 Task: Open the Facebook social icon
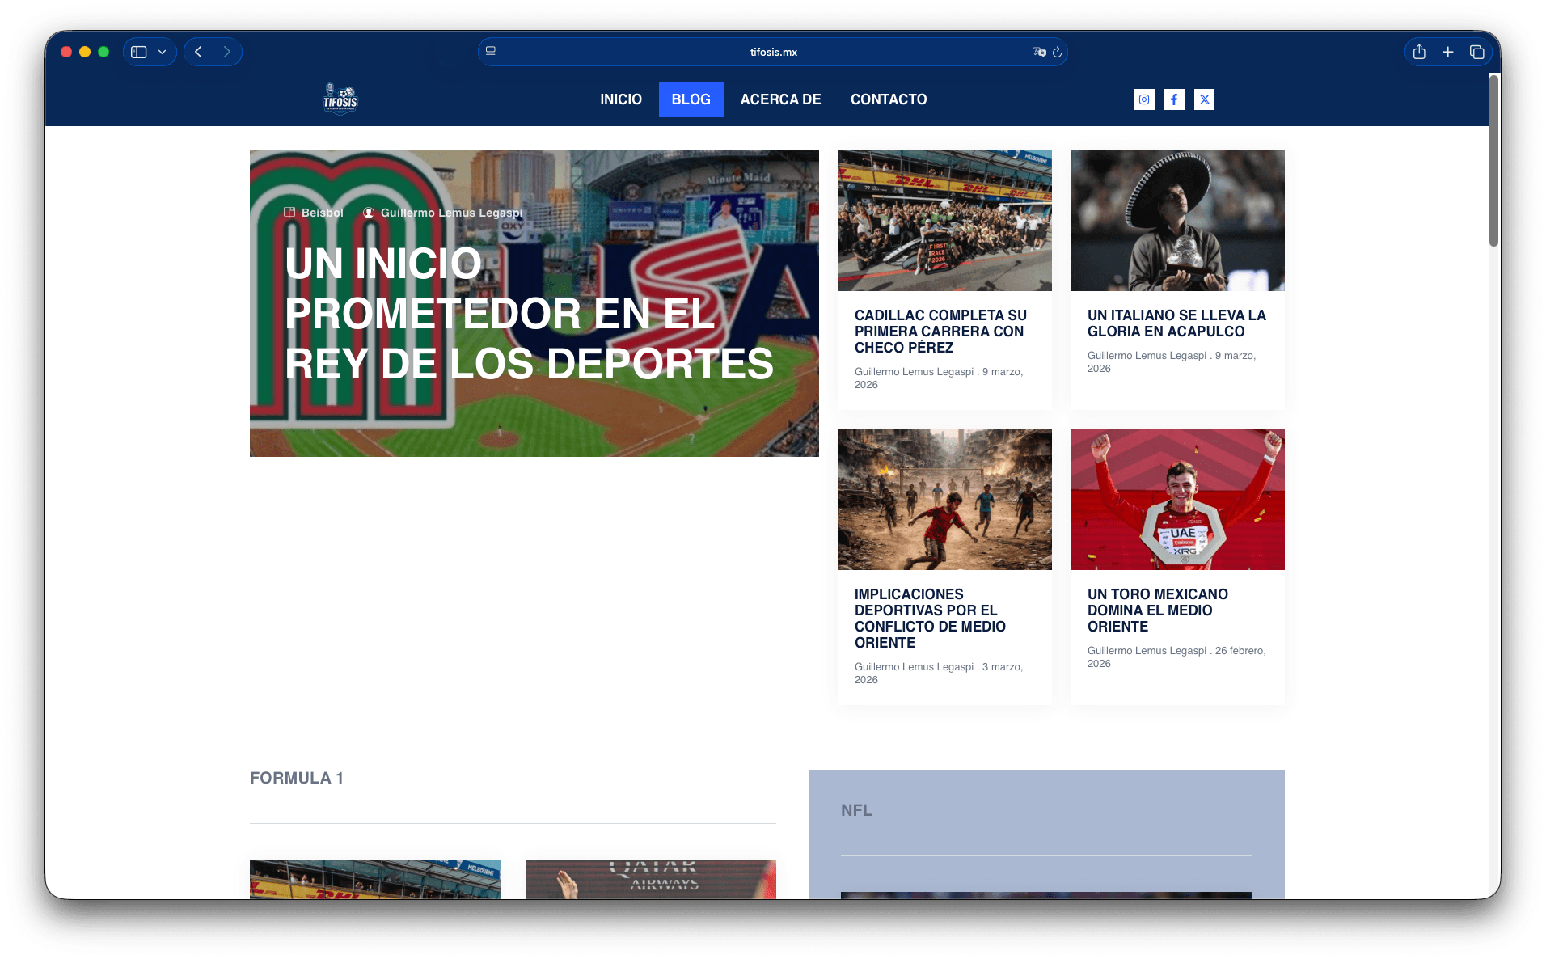(1174, 99)
